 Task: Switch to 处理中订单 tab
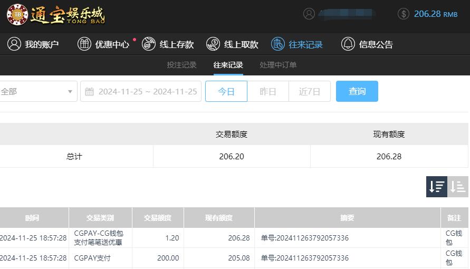click(x=278, y=65)
